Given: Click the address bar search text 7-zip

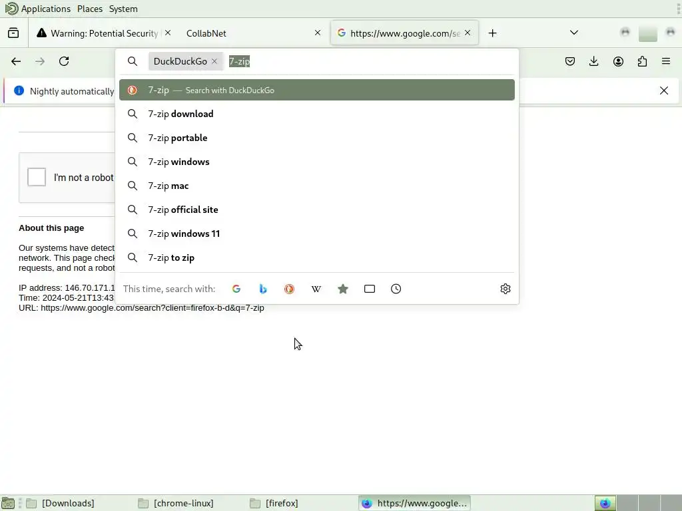Looking at the screenshot, I should pyautogui.click(x=239, y=61).
